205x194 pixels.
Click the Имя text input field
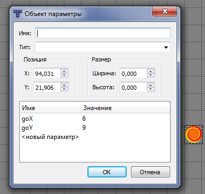(102, 33)
